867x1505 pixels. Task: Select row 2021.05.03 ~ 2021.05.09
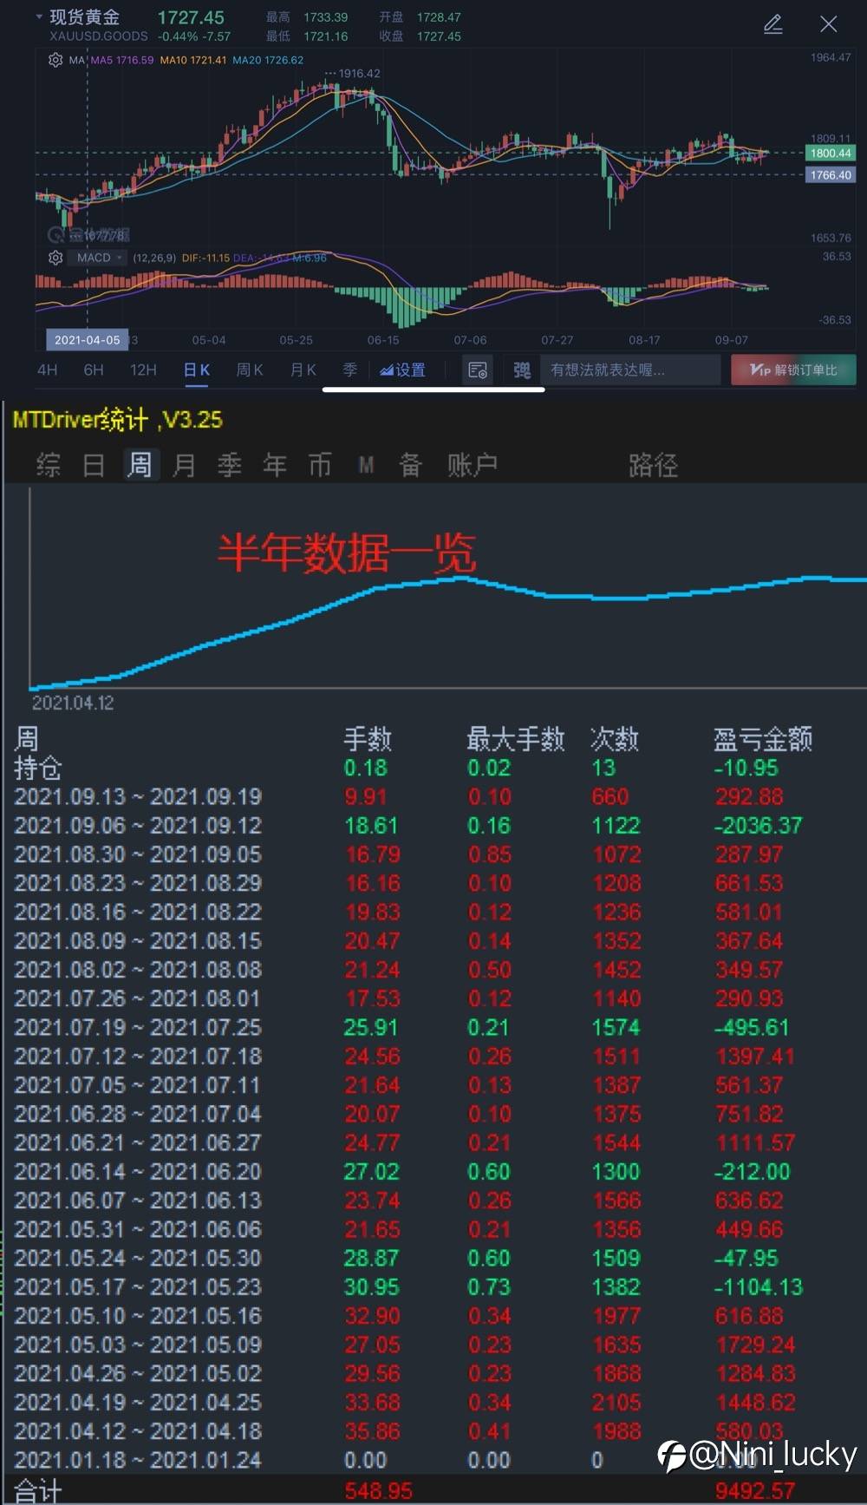[433, 1345]
